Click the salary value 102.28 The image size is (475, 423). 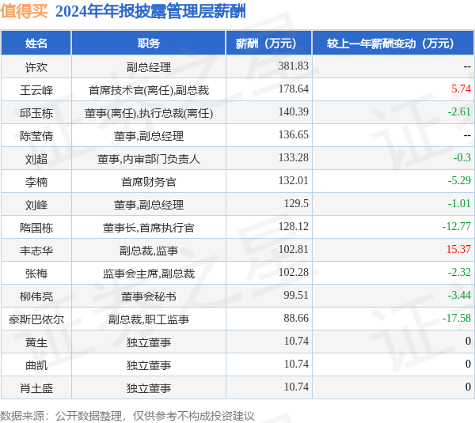point(293,272)
